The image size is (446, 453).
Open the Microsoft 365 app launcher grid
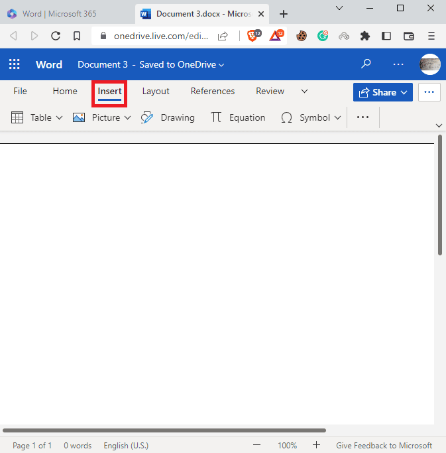14,64
